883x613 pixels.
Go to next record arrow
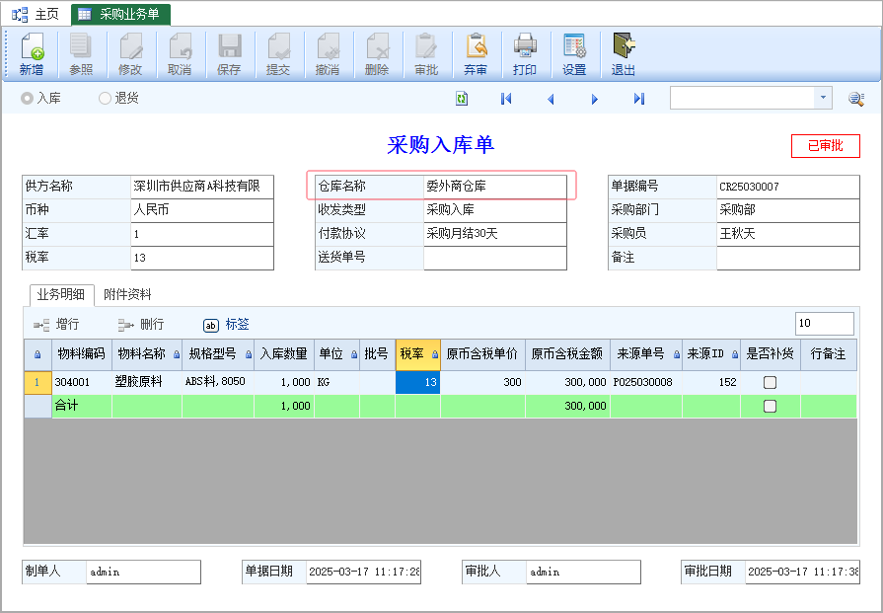click(595, 99)
